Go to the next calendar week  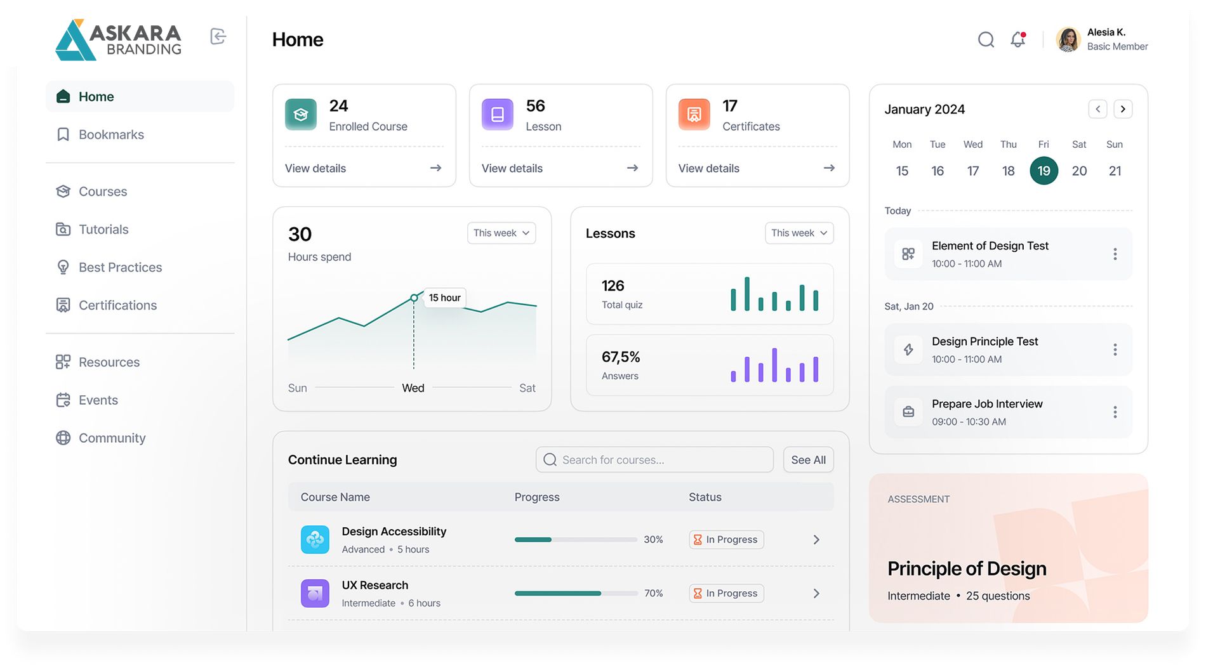(1123, 109)
